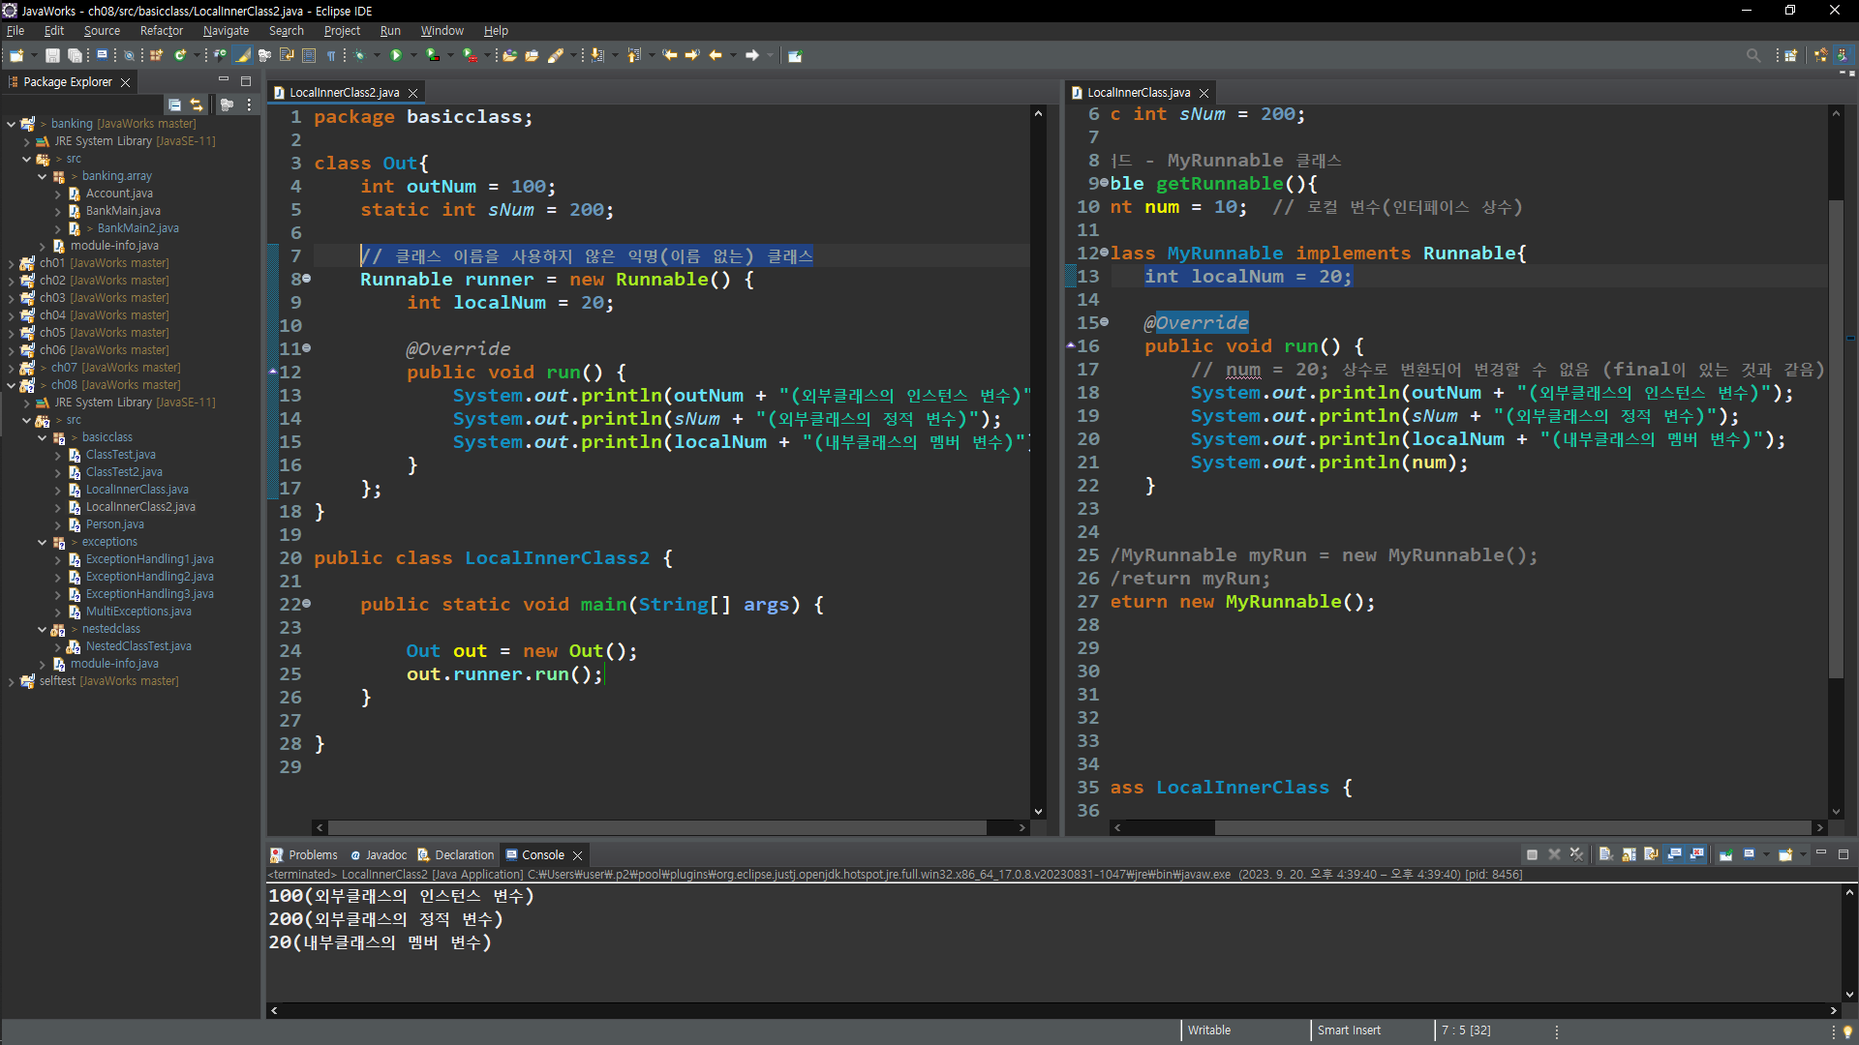Toggle Word Wrap in the console
The height and width of the screenshot is (1045, 1859).
1651,854
